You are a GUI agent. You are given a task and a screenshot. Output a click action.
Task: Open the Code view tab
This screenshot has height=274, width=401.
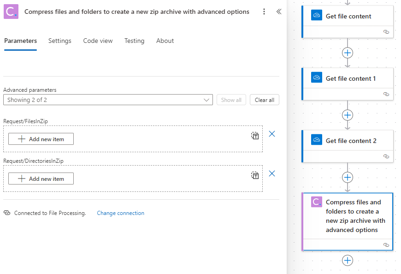tap(98, 41)
